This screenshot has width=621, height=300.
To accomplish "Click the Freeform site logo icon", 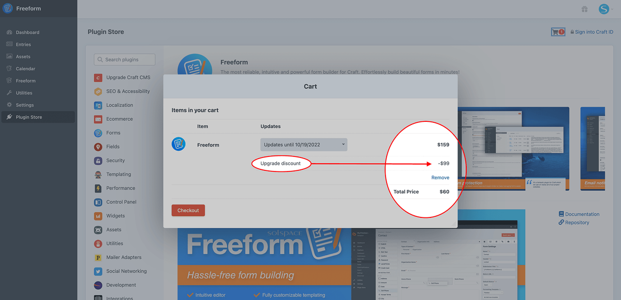I will [x=8, y=8].
